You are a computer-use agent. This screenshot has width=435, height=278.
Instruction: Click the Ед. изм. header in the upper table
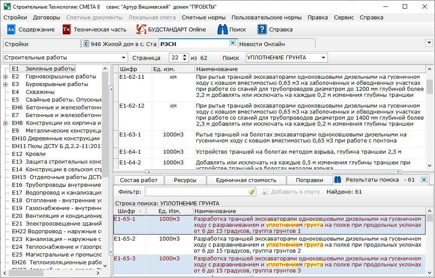[x=173, y=69]
